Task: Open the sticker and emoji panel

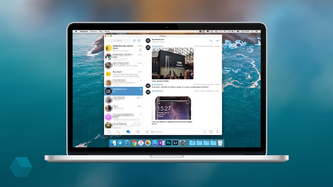Action: point(211,132)
